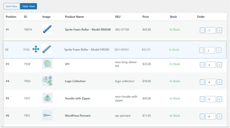Decrease order for product ID 10014
Viewport: 230px width, 128px height.
pos(202,30)
